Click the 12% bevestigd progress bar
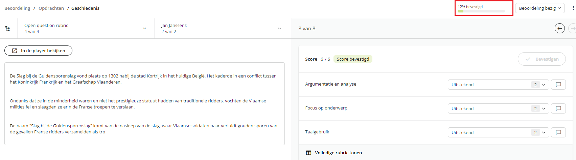 coord(481,11)
